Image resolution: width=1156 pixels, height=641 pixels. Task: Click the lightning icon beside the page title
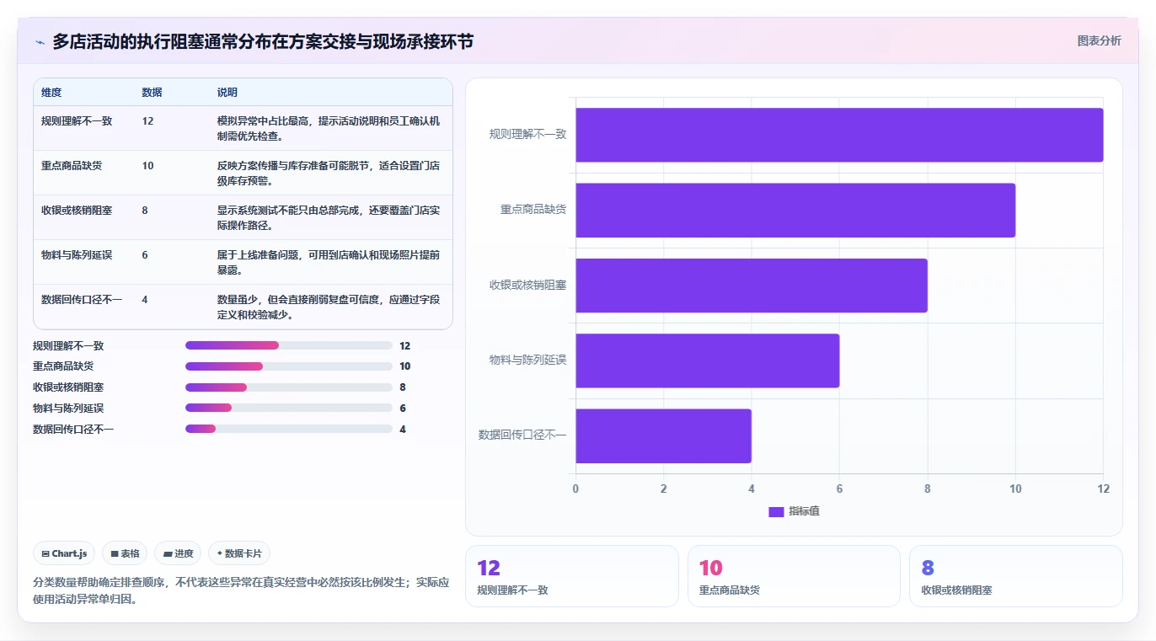[40, 41]
